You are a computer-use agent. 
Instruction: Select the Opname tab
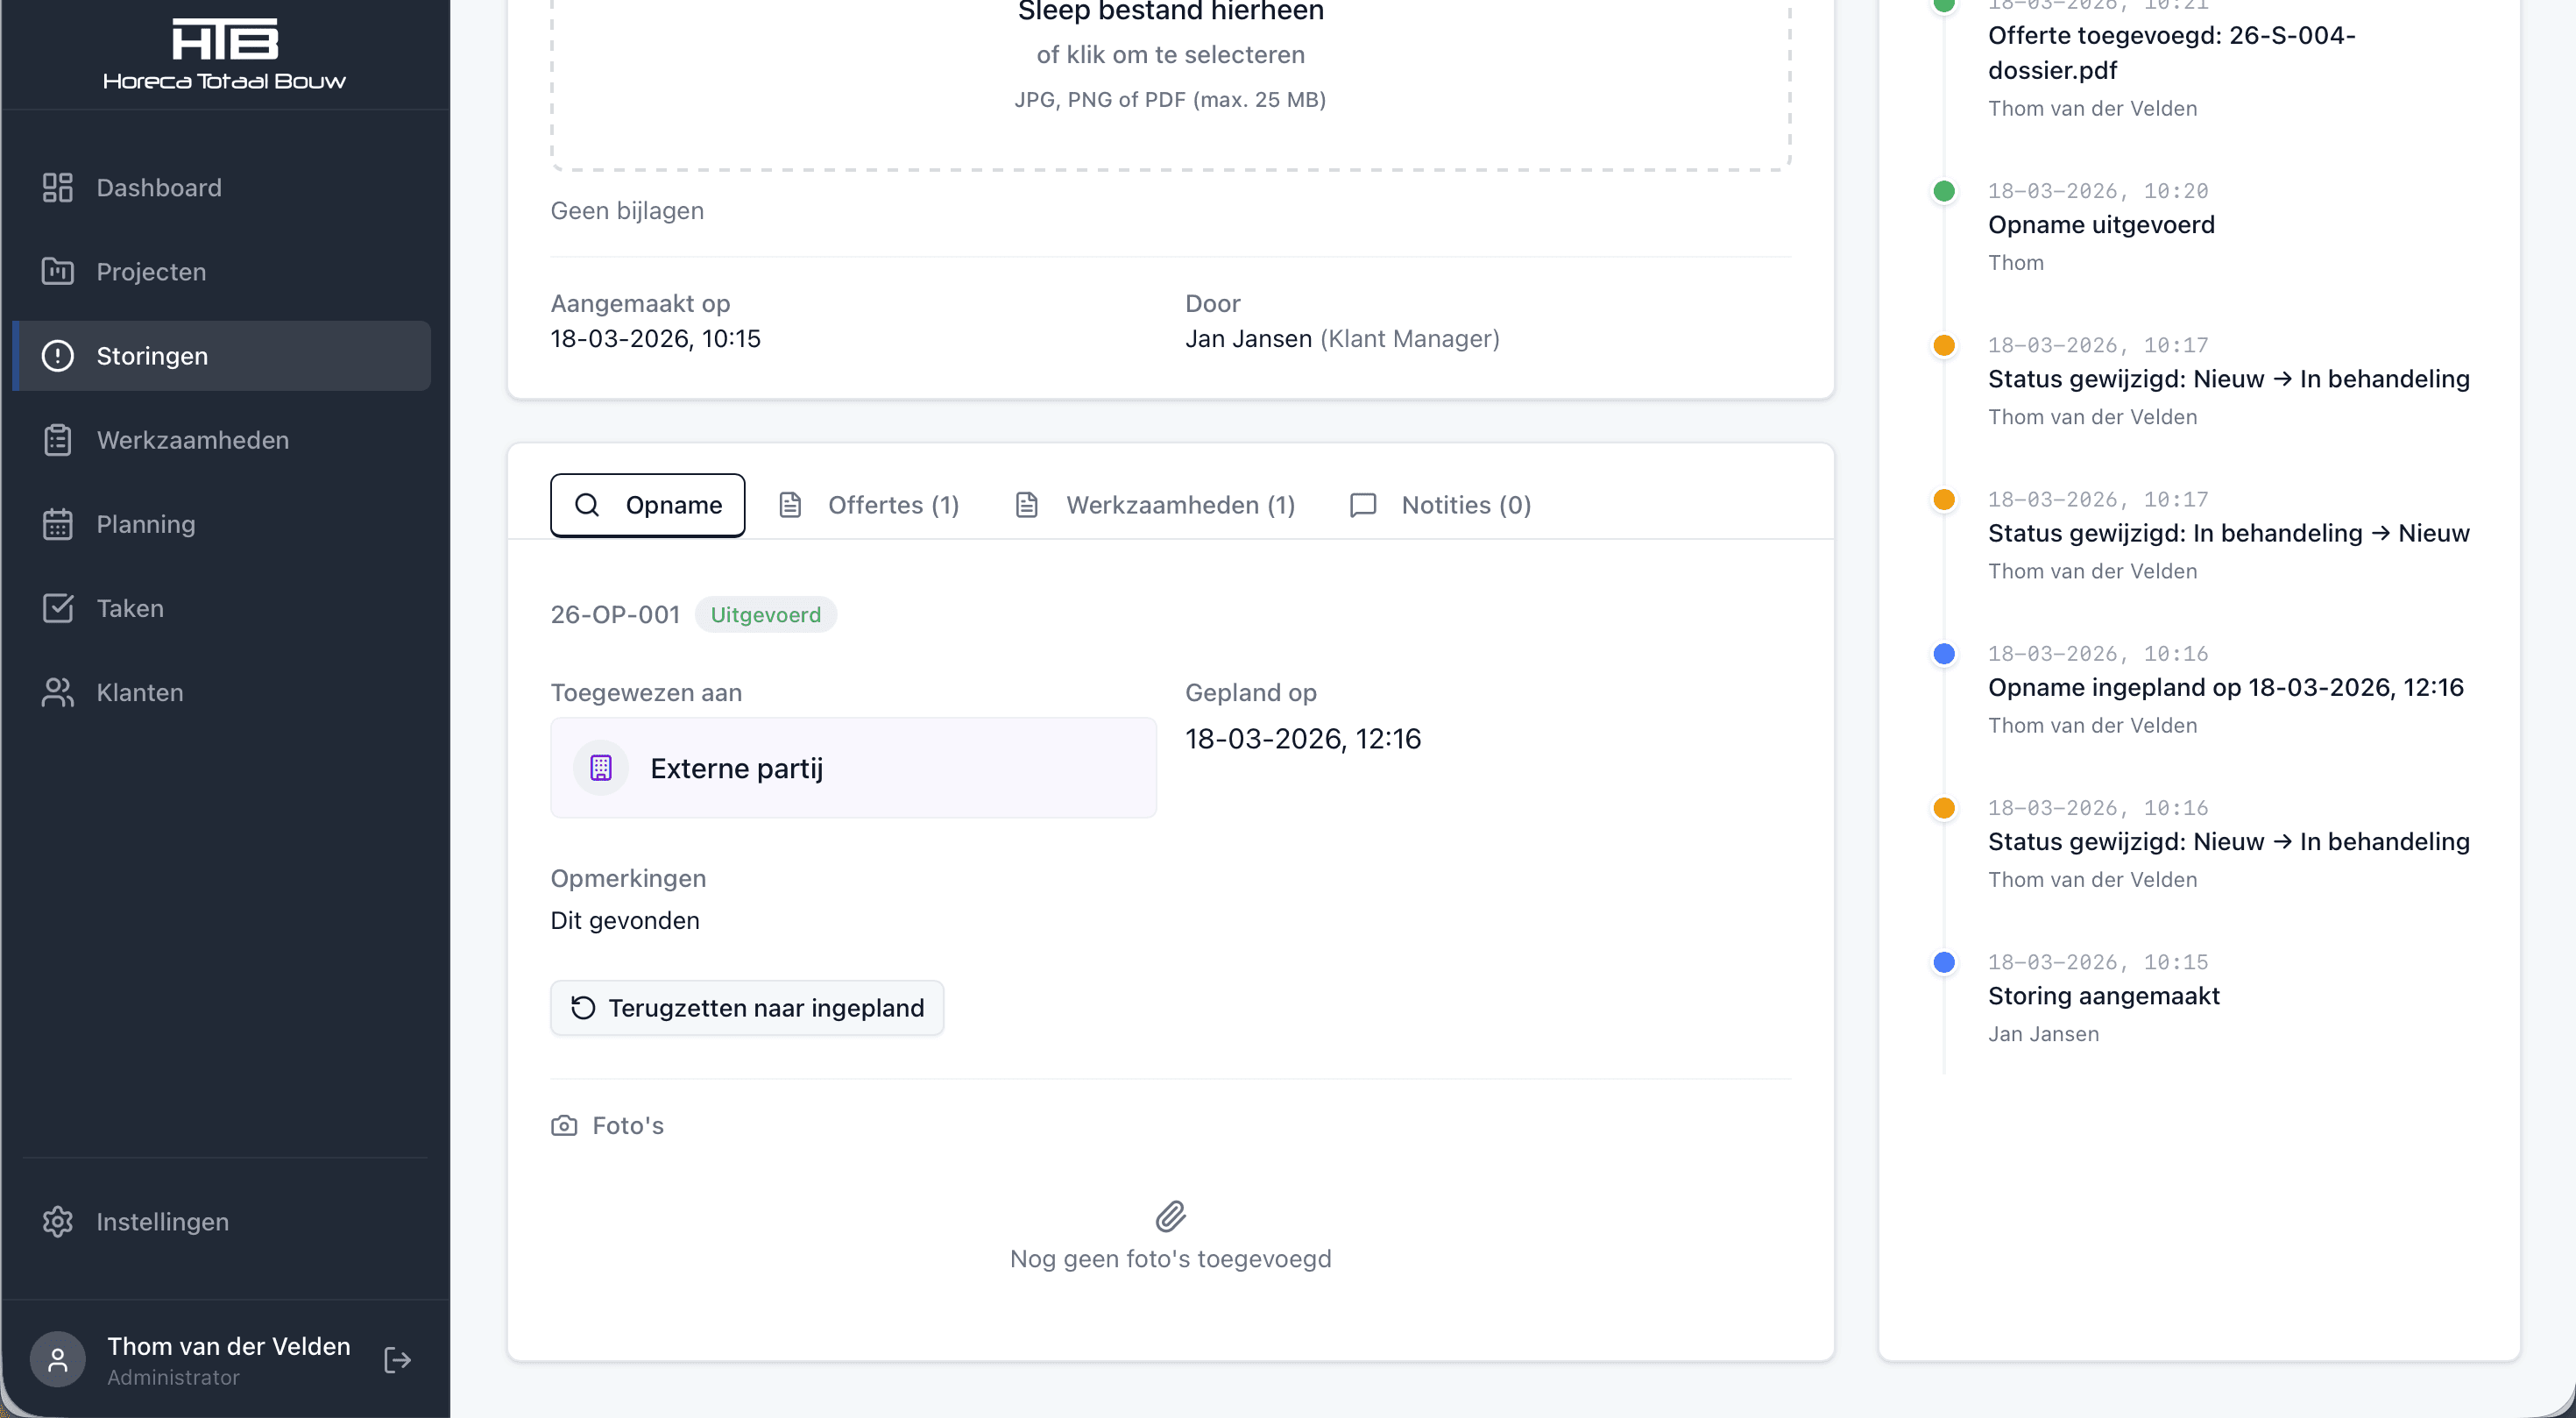(648, 505)
